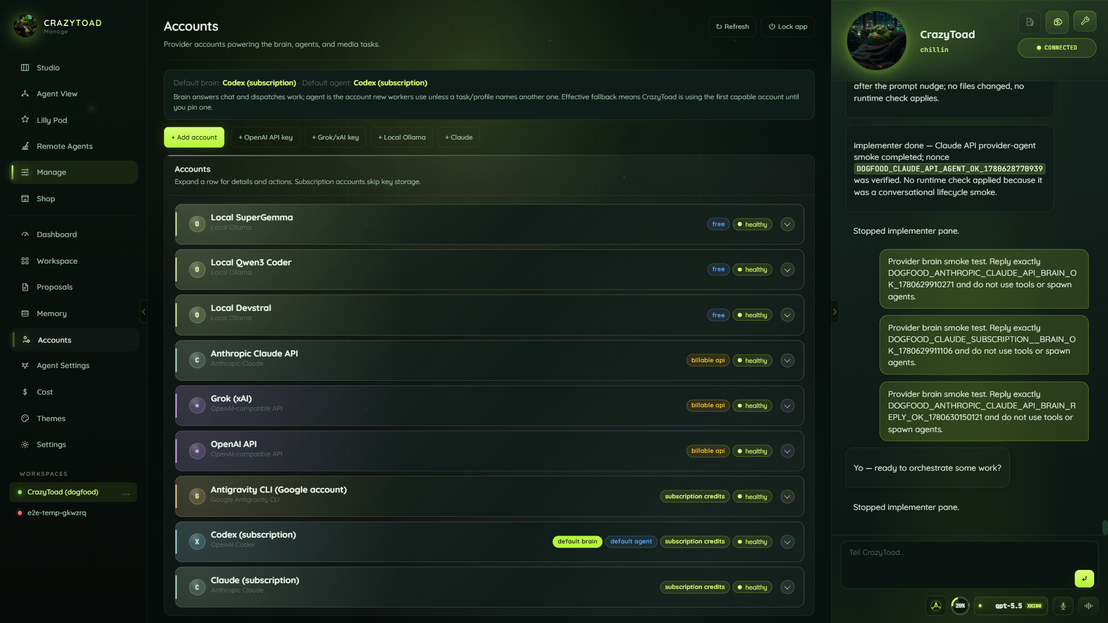This screenshot has width=1108, height=623.
Task: Click the 20% context usage ring
Action: 960,606
